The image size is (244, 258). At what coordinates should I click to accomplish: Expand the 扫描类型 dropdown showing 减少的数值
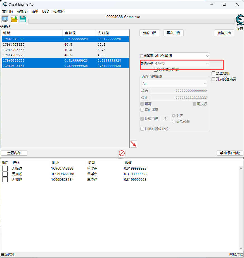182,56
